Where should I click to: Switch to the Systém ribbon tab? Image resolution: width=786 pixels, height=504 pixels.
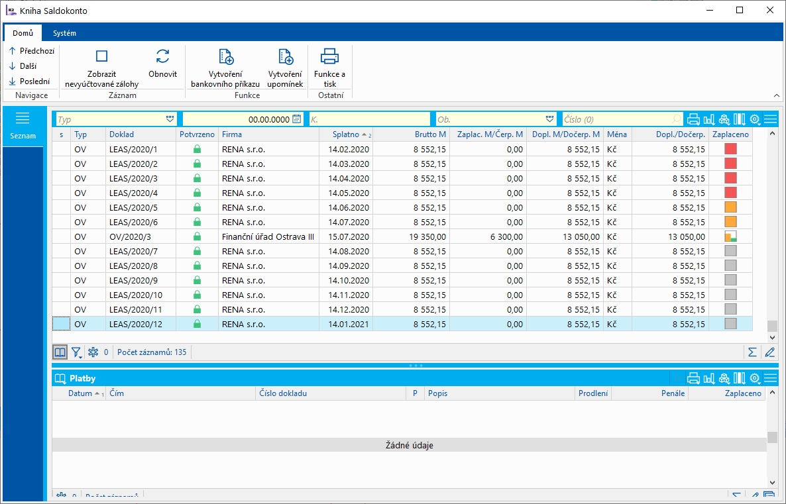pos(64,33)
